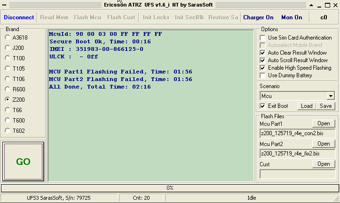The width and height of the screenshot is (340, 203).
Task: Select the T100 brand radio button
Action: [8, 58]
